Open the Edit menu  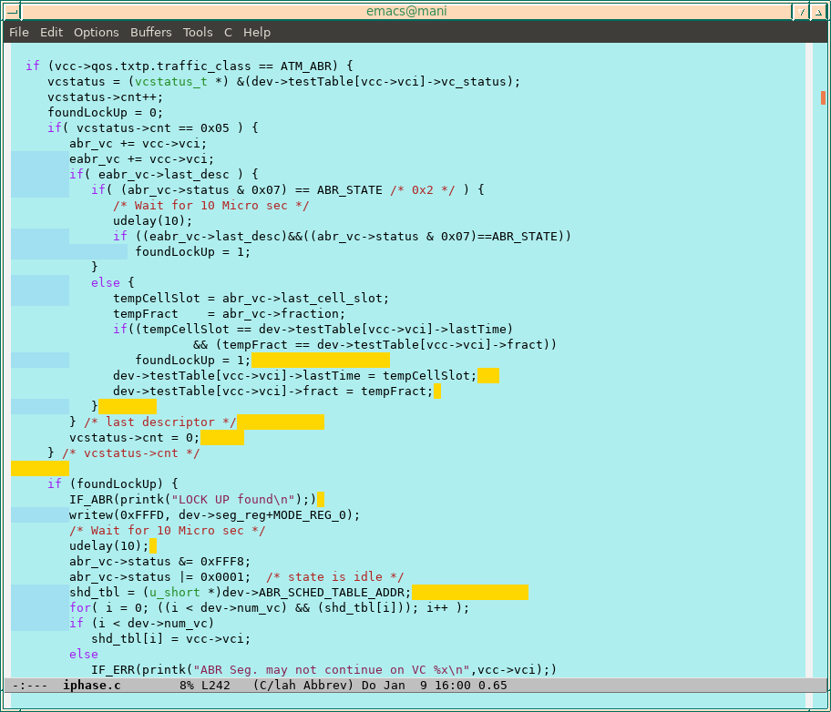[x=51, y=32]
